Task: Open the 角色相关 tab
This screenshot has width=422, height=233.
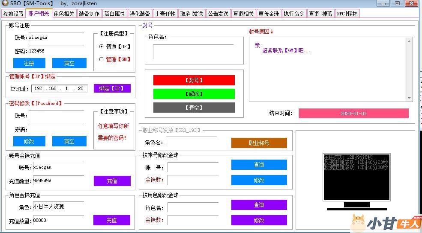Action: pyautogui.click(x=64, y=14)
